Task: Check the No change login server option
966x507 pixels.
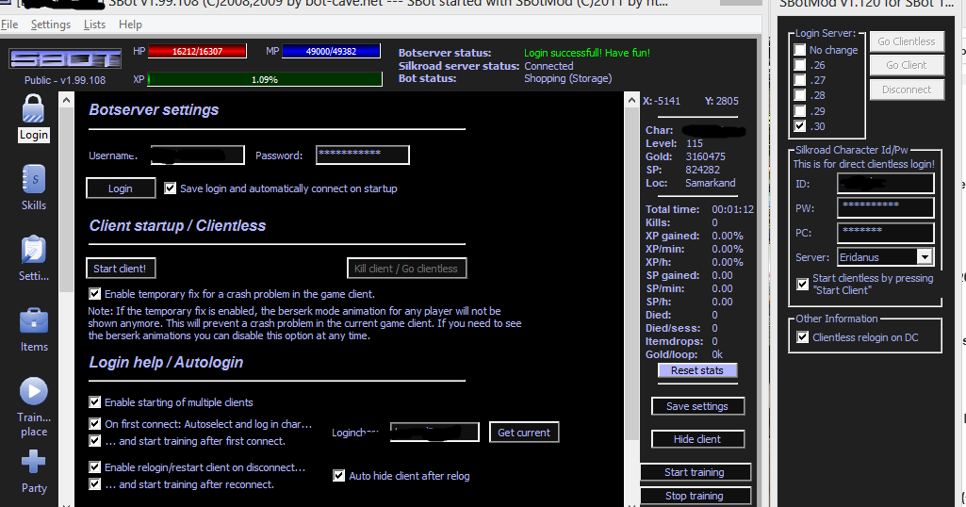Action: pyautogui.click(x=800, y=50)
